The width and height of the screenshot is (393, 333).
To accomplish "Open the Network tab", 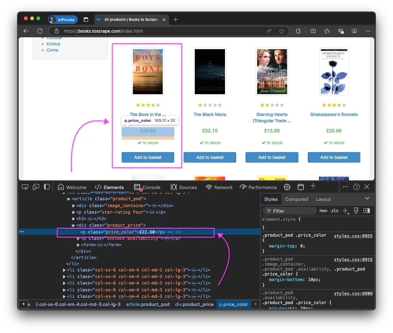I will pos(219,187).
